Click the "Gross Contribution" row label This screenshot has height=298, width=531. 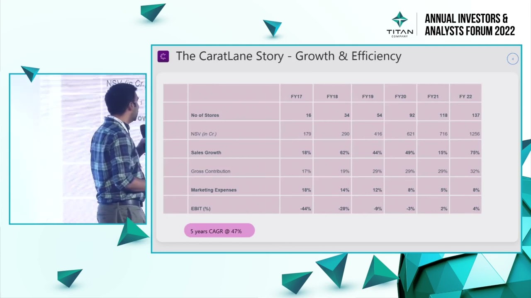[x=211, y=171]
